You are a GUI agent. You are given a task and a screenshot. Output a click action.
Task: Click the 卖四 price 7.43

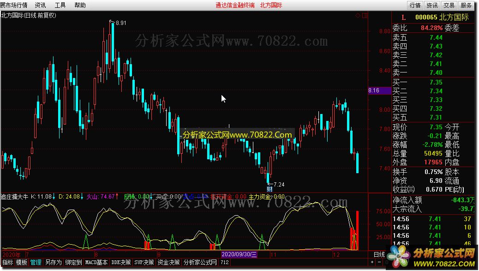pos(436,47)
